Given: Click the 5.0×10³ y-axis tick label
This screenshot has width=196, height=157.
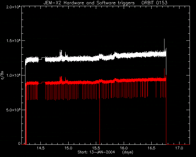Looking at the screenshot, I should [13, 110].
